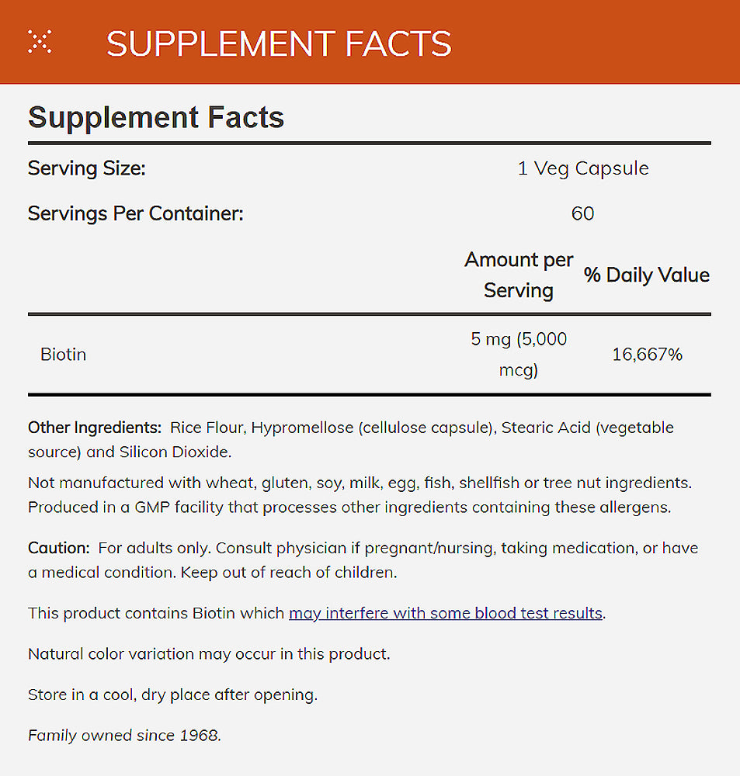The width and height of the screenshot is (740, 776).
Task: Click the collapse X icon in header
Action: 40,42
